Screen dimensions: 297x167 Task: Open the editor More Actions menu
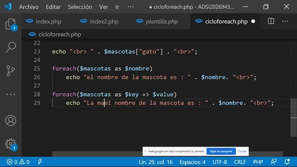pos(285,21)
